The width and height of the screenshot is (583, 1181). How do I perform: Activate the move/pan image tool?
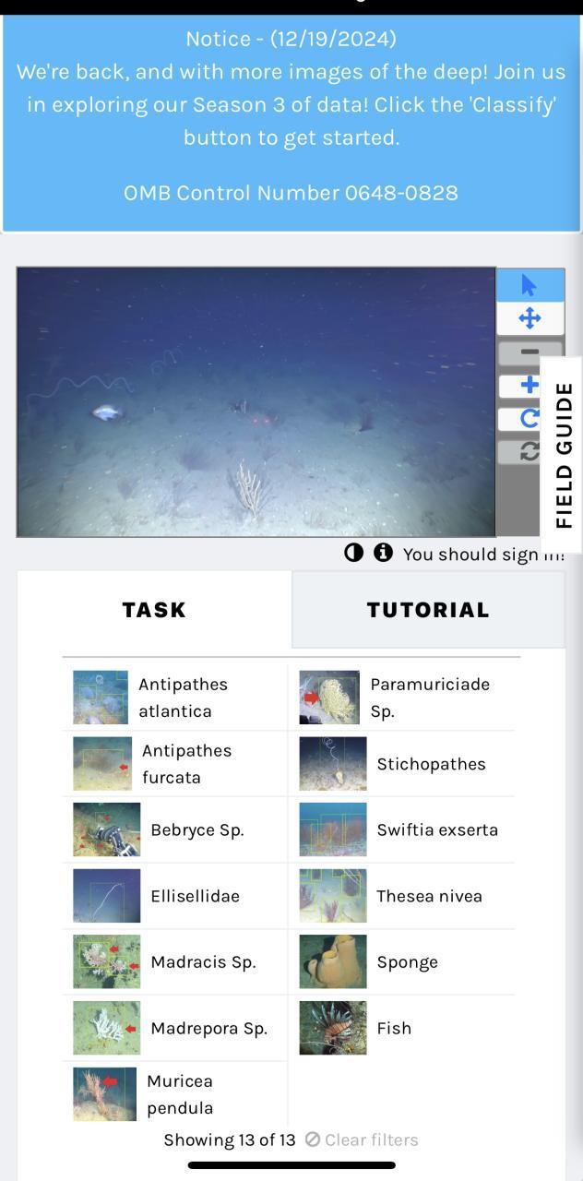(x=529, y=319)
